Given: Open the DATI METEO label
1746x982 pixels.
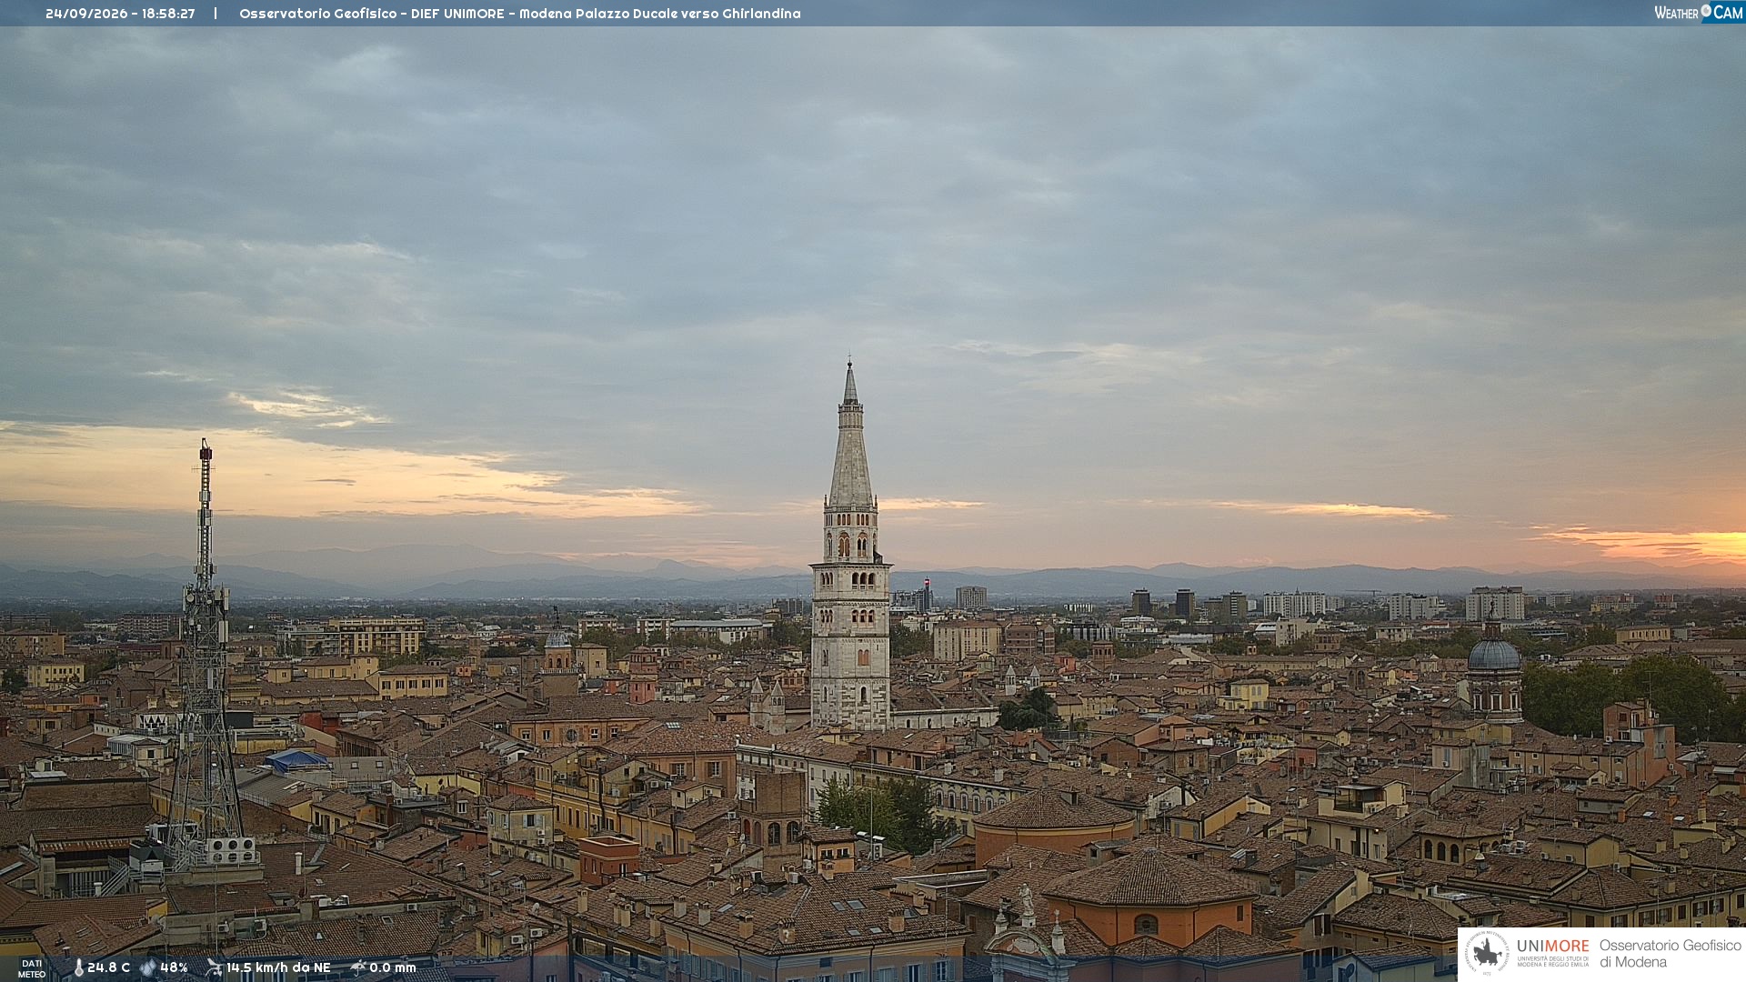Looking at the screenshot, I should [32, 968].
